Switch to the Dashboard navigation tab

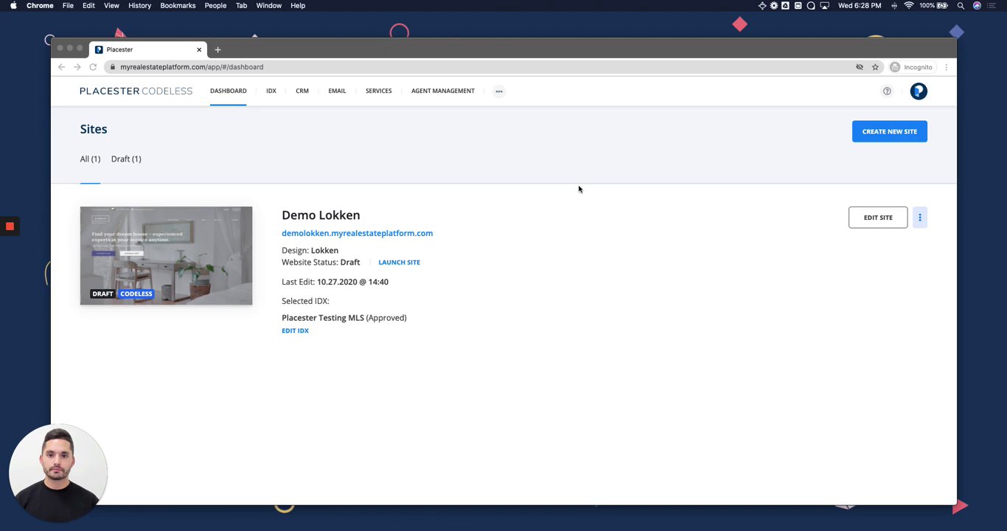click(228, 91)
